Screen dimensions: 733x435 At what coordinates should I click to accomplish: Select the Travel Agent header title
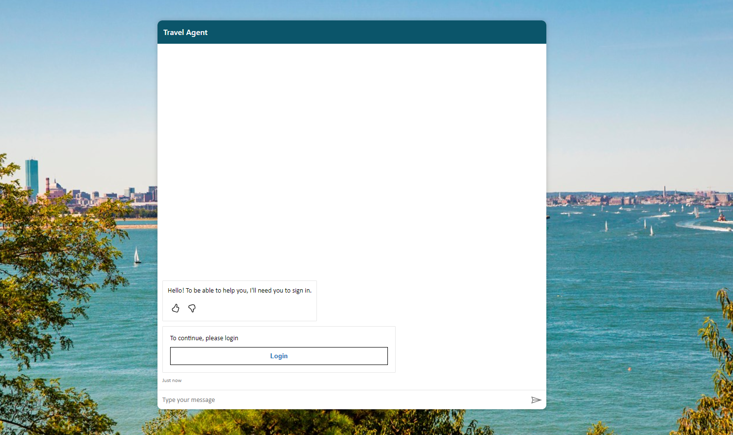point(185,32)
